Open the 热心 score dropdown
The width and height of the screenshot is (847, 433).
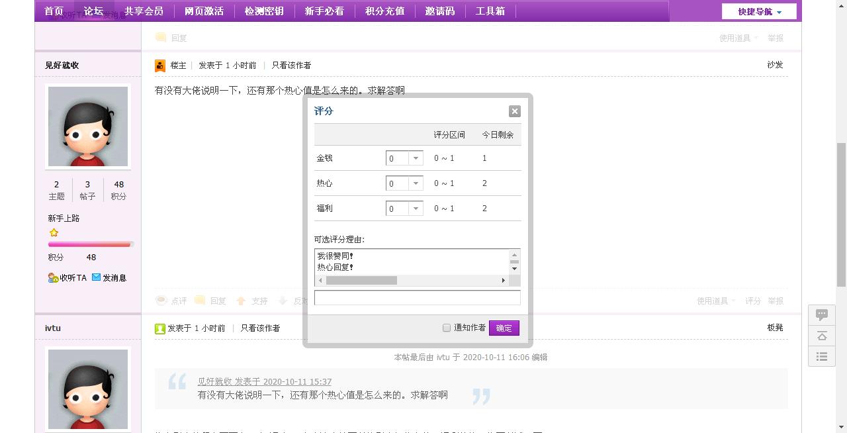point(404,183)
